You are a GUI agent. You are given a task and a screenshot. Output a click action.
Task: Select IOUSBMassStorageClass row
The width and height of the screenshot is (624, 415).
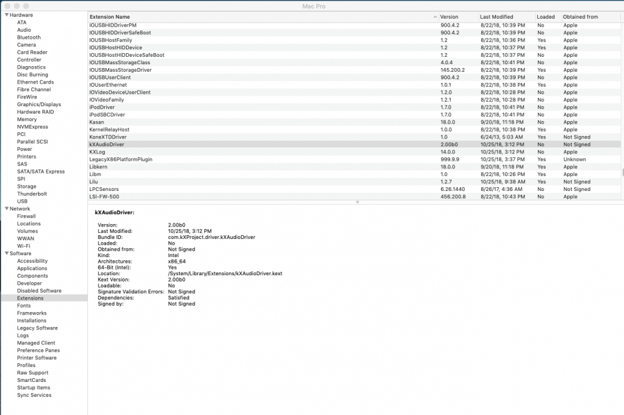[x=354, y=62]
